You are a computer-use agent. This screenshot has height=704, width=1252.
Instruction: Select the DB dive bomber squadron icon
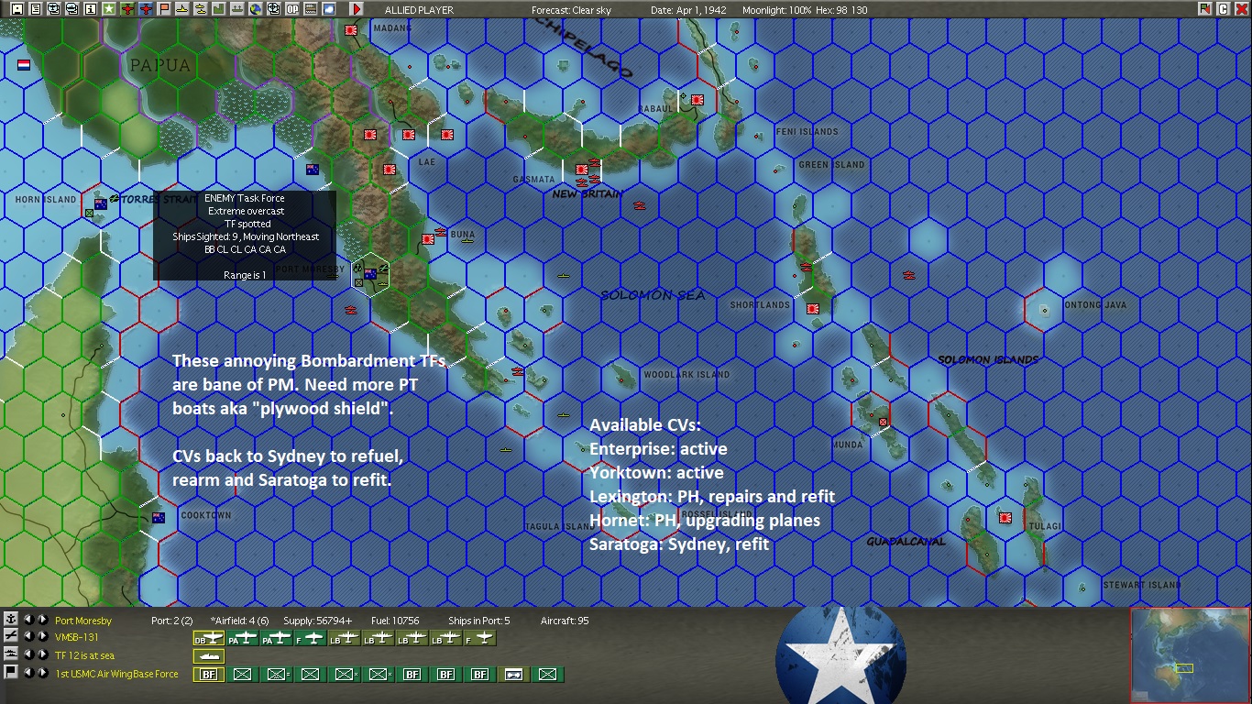(209, 638)
